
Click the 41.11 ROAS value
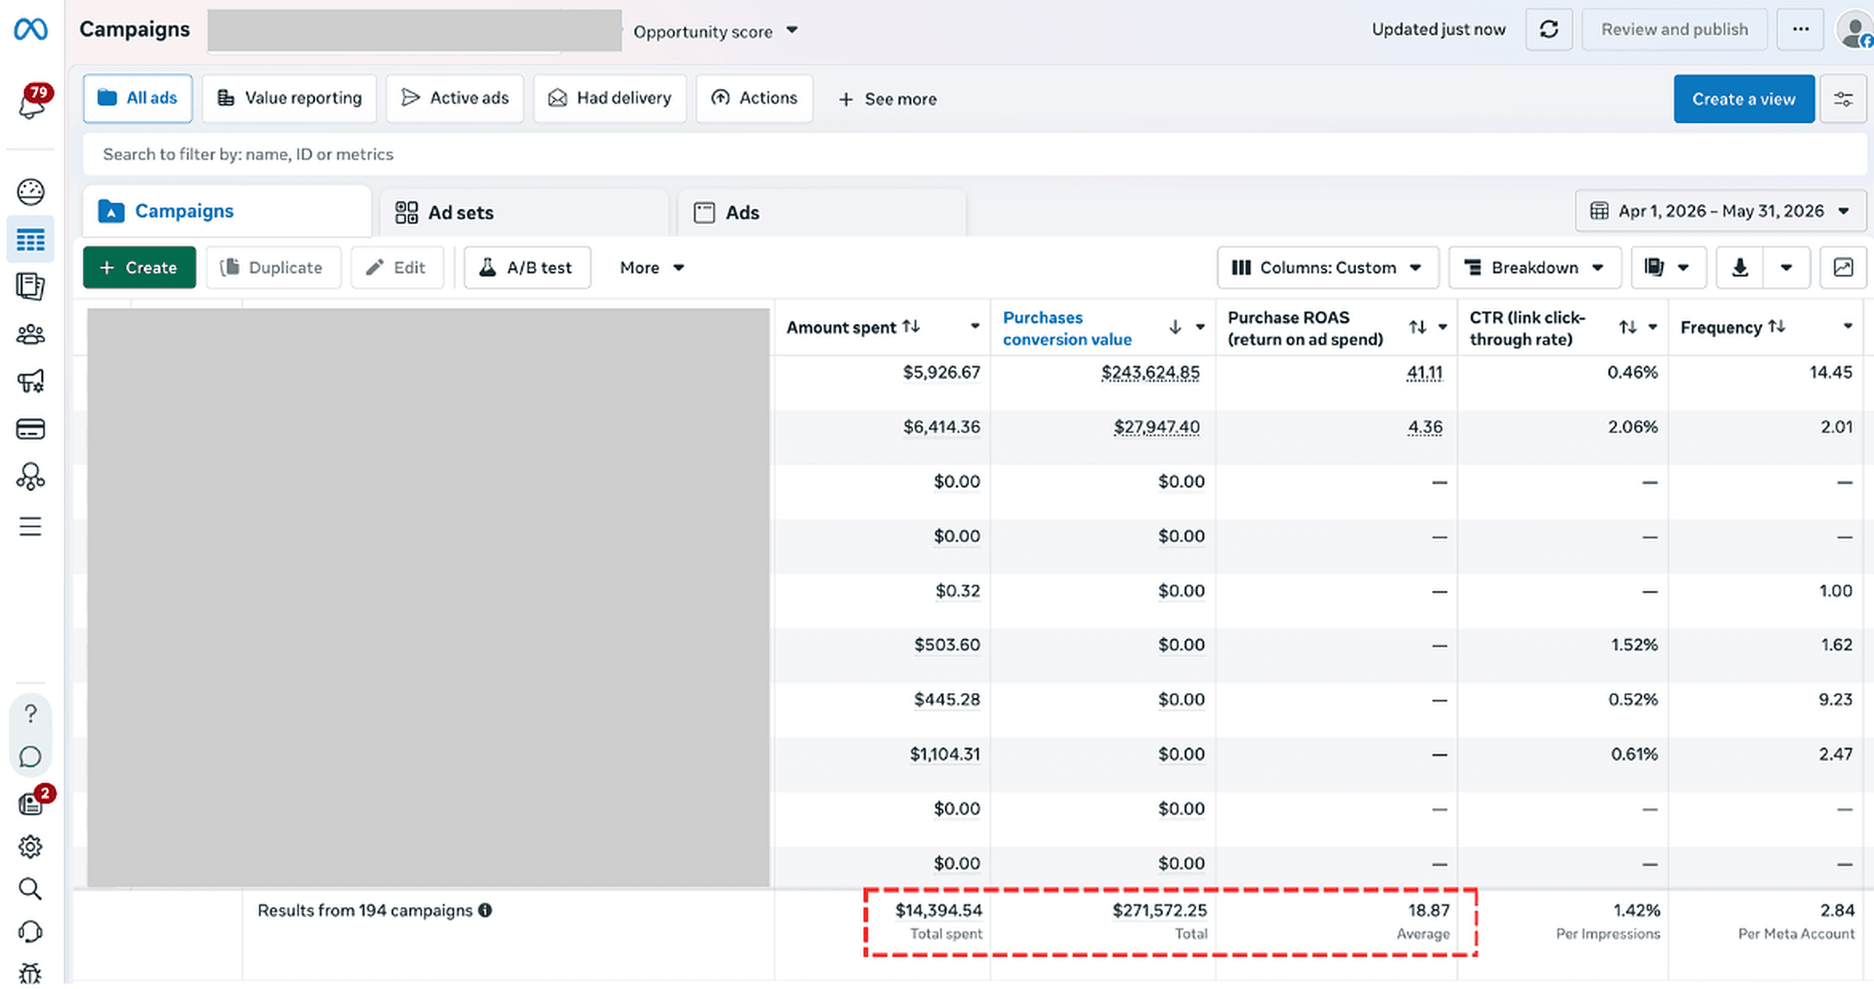(1425, 372)
